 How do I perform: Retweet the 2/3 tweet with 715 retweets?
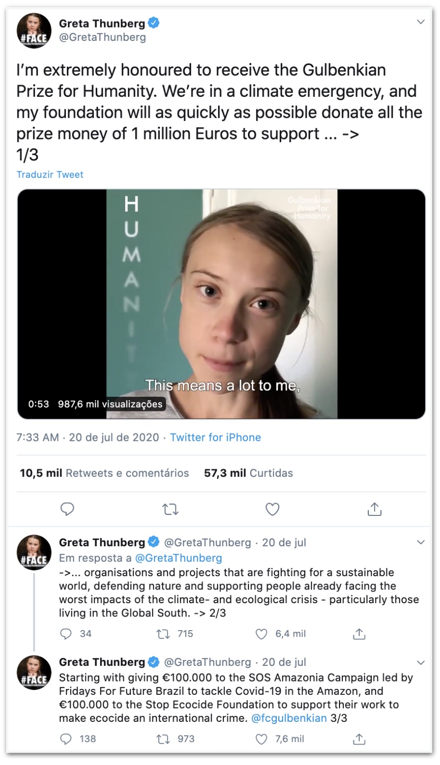click(x=164, y=634)
